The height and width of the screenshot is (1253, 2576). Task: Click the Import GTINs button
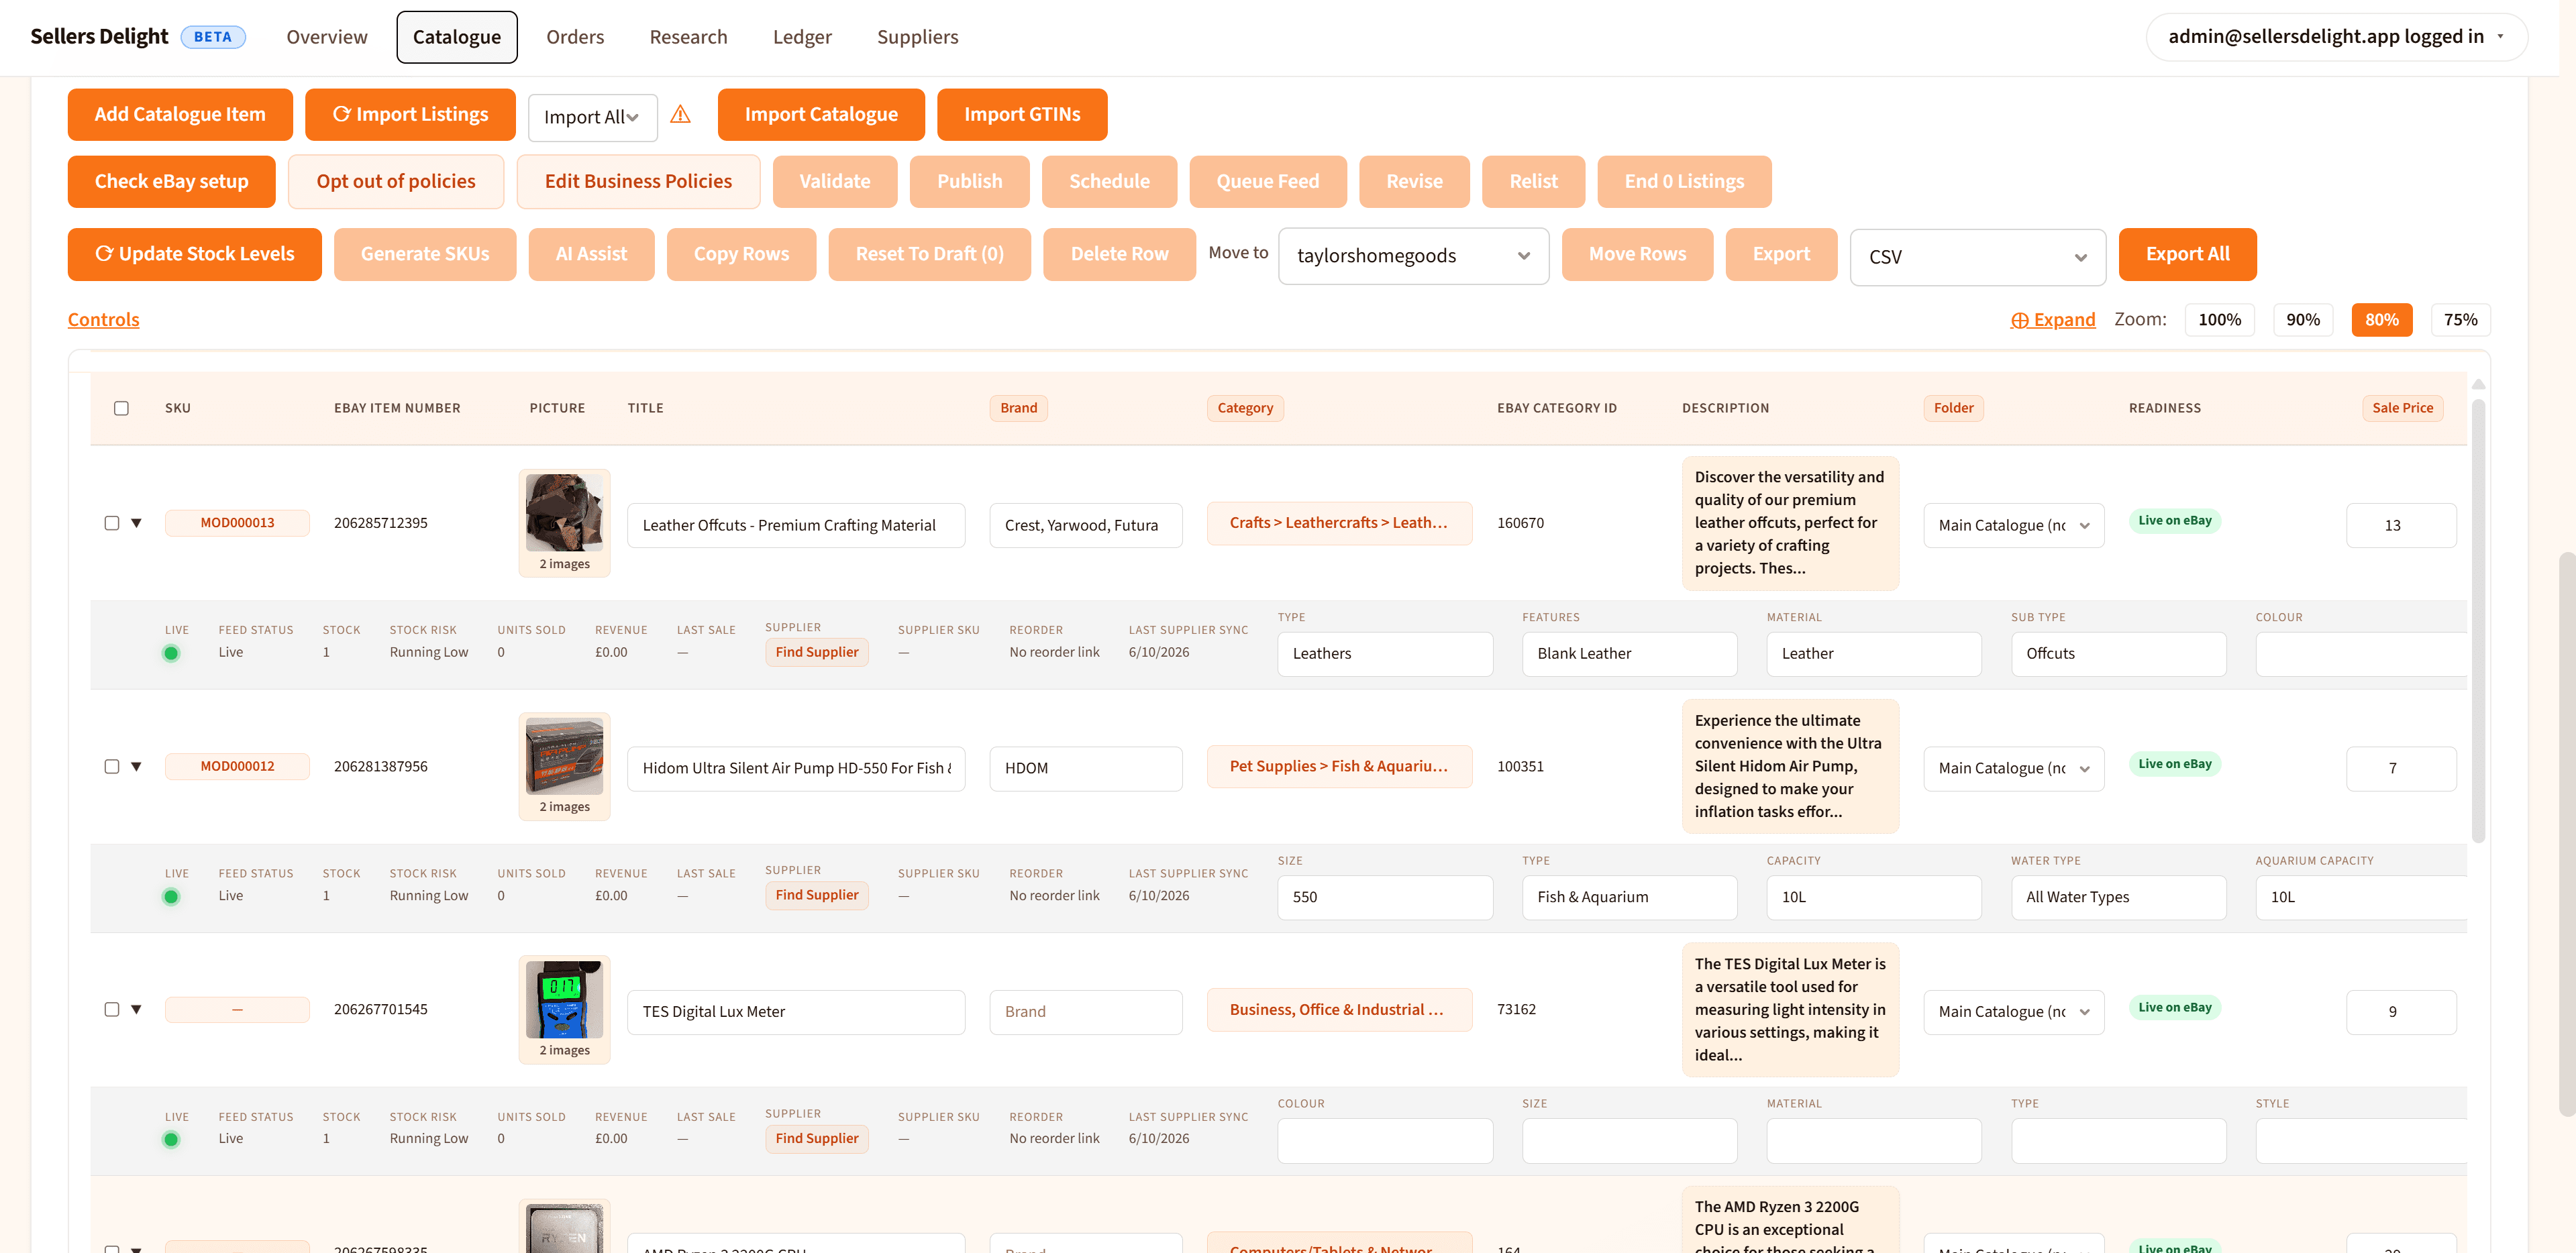[x=1022, y=114]
